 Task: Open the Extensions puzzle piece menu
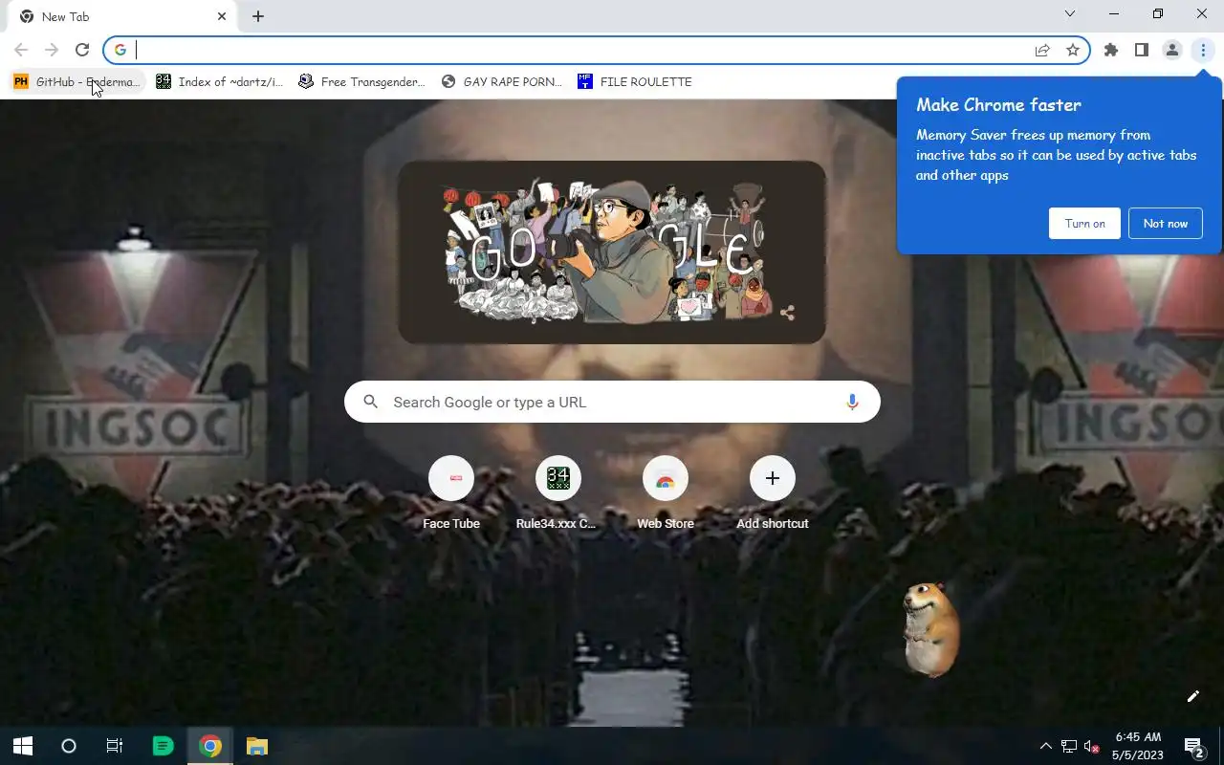1111,50
